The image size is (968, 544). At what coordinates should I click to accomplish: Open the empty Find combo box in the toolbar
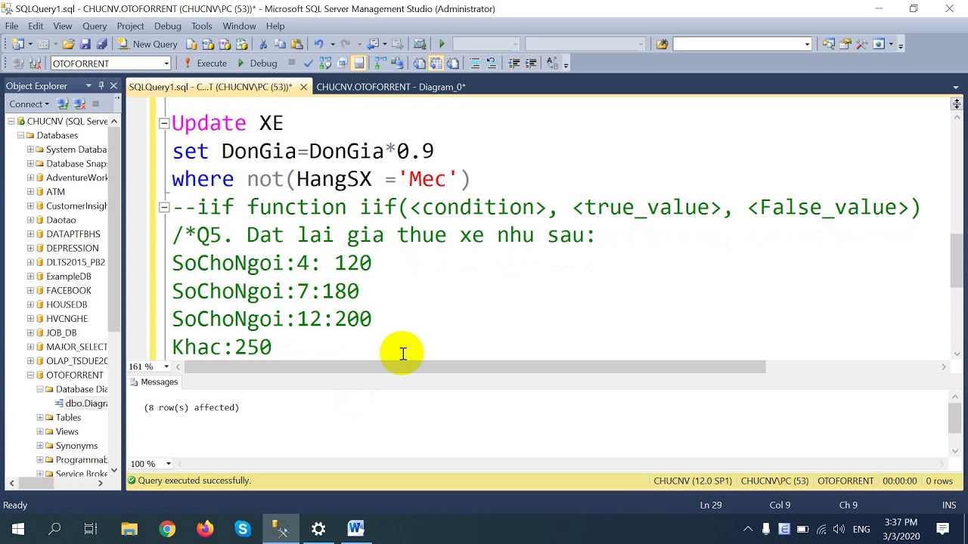coord(742,44)
